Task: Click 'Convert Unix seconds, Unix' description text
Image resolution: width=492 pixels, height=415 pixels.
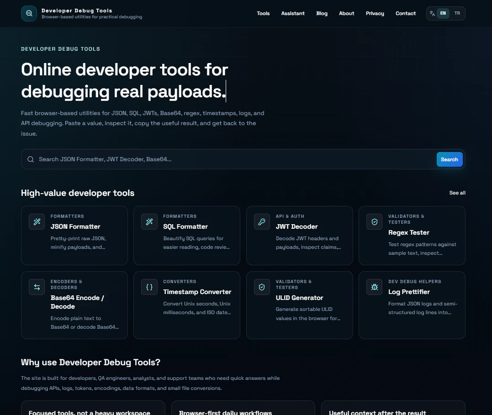Action: point(197,304)
